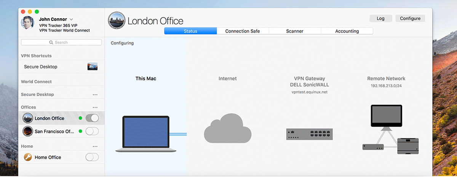Screen dimensions: 457x190
Task: Open the John Connor account dropdown
Action: coord(71,19)
